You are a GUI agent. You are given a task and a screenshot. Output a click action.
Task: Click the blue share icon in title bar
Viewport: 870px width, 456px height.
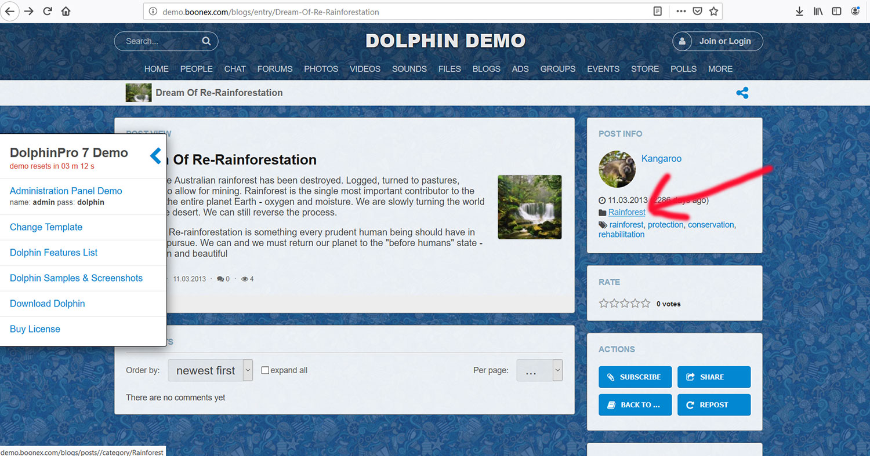742,93
